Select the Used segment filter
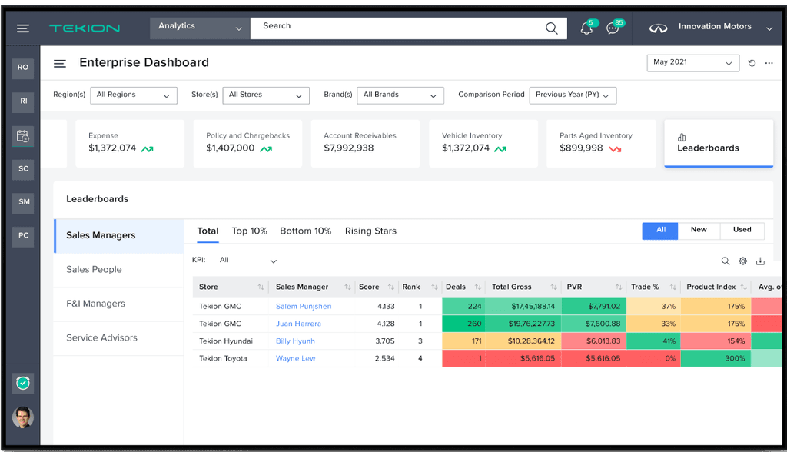This screenshot has height=452, width=787. coord(742,231)
